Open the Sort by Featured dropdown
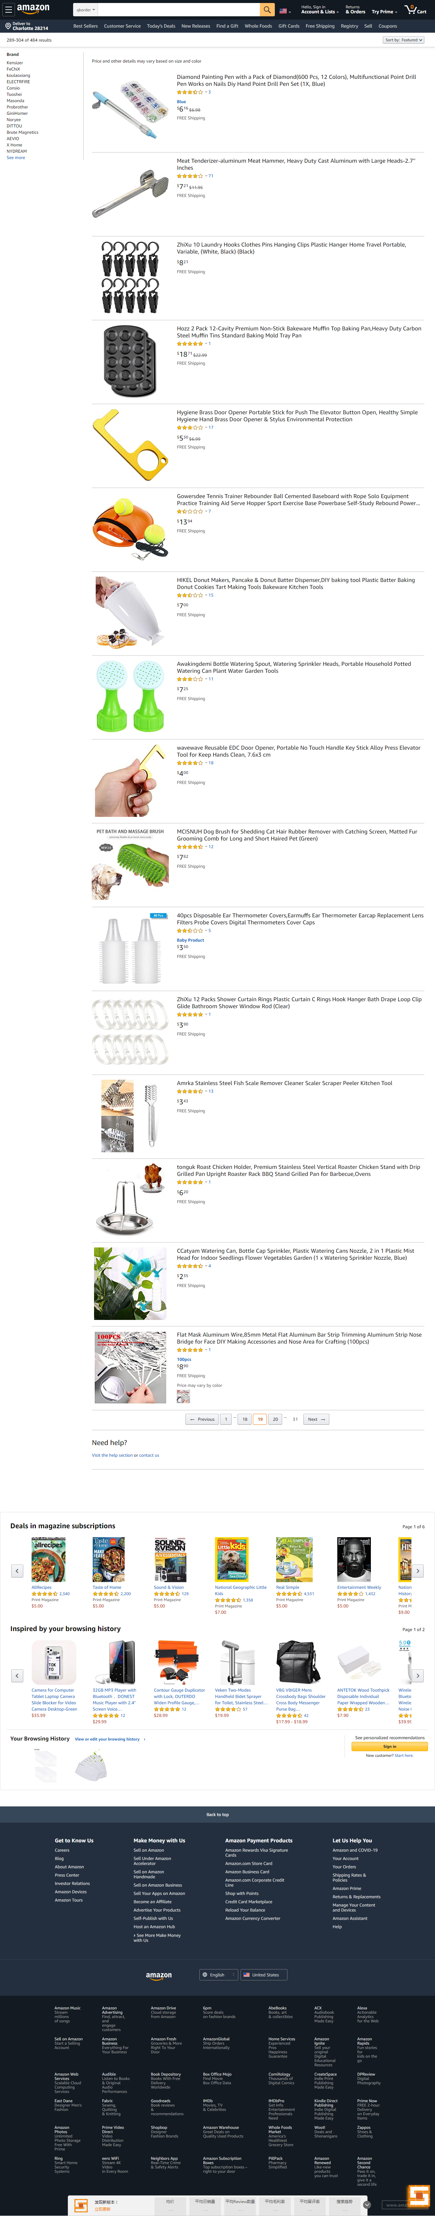435x2216 pixels. (403, 40)
